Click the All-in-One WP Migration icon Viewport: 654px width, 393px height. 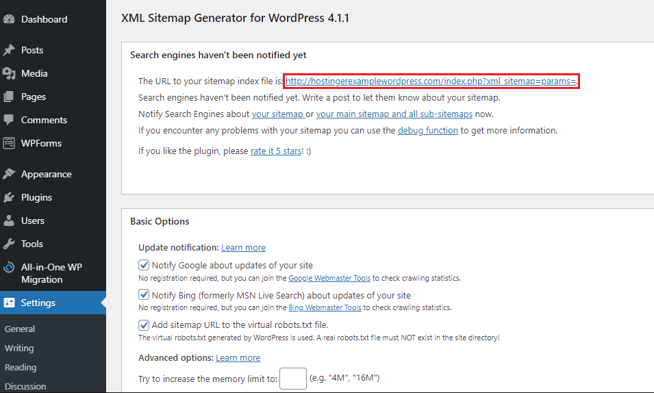[9, 267]
